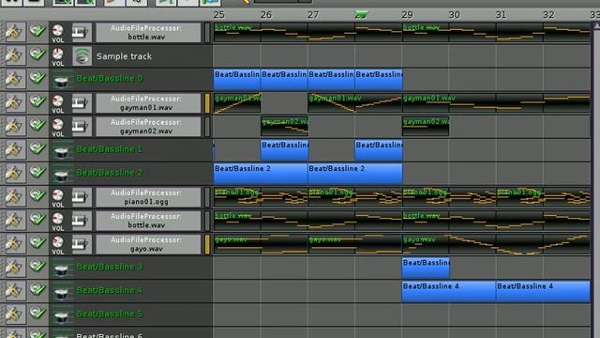Open the second AudioFileProcessor bottle.wav instrument
Viewport: 600px width, 338px height.
(148, 221)
